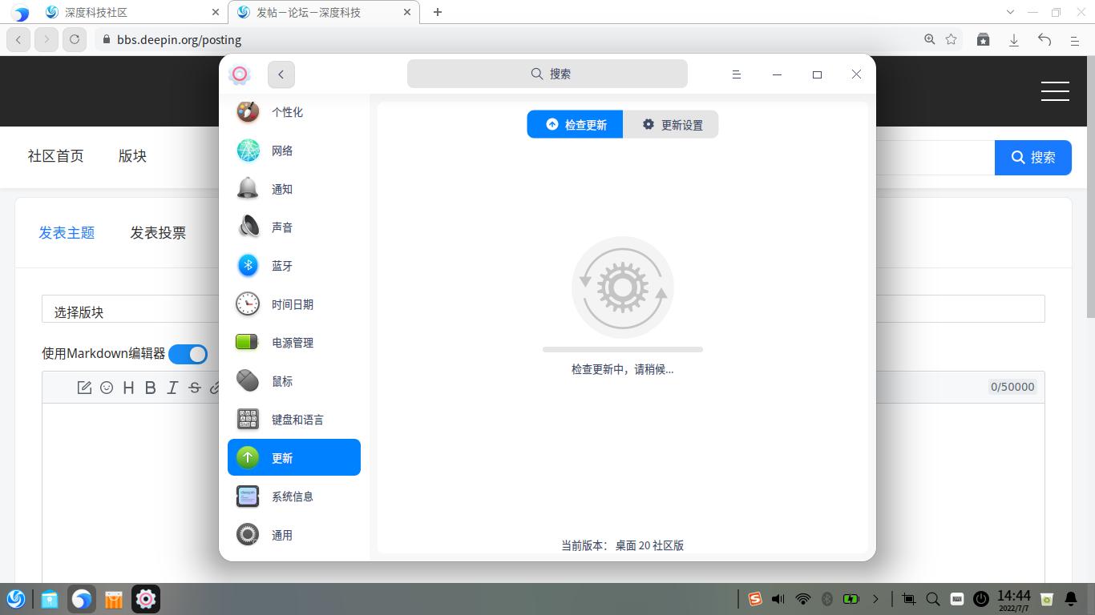Click the insert hyperlink icon in the editor

coord(215,388)
